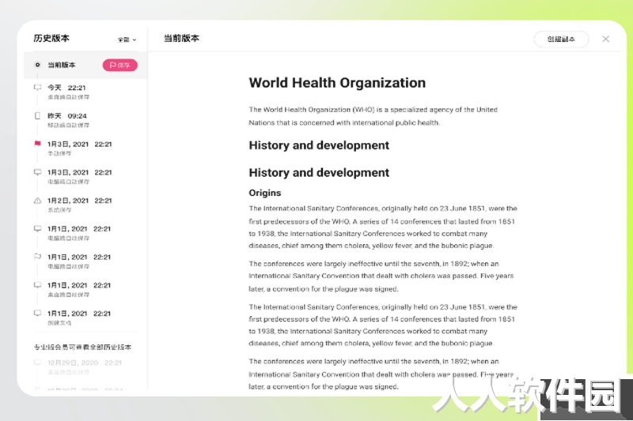Click the monitor icon beside 今天 22:21

pyautogui.click(x=37, y=88)
